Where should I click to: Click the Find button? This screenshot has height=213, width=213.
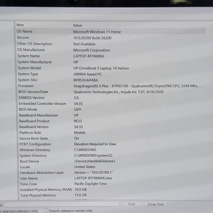pyautogui.click(x=132, y=204)
